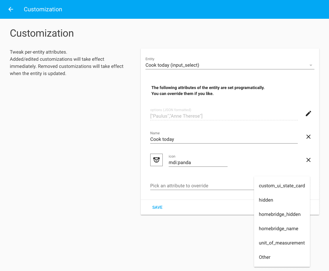This screenshot has width=329, height=271.
Task: Pick homebridge_name from the dropdown list
Action: [278, 229]
